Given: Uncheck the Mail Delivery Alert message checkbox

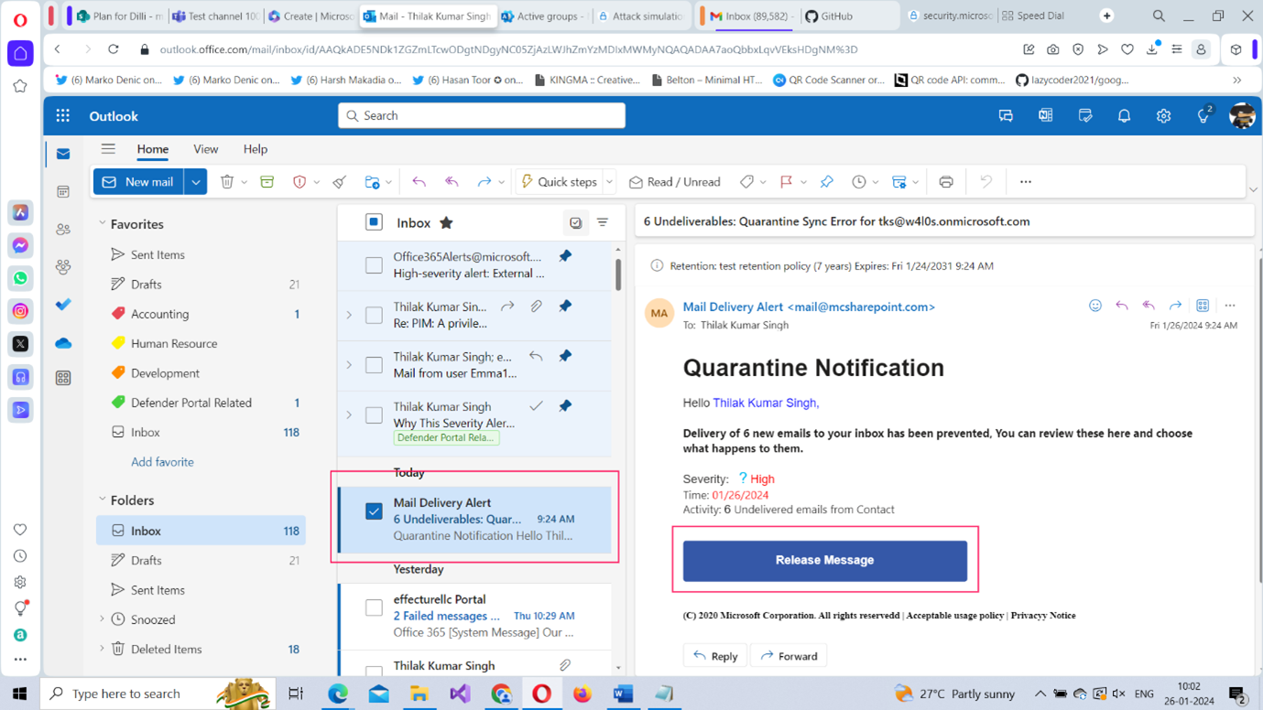Looking at the screenshot, I should pos(374,511).
